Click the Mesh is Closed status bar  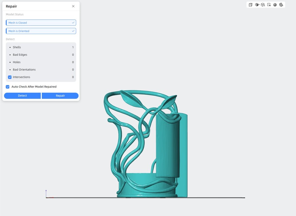pos(41,23)
